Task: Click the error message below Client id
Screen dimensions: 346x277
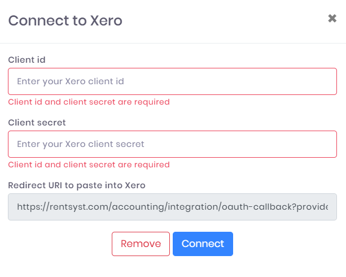Action: click(x=89, y=102)
